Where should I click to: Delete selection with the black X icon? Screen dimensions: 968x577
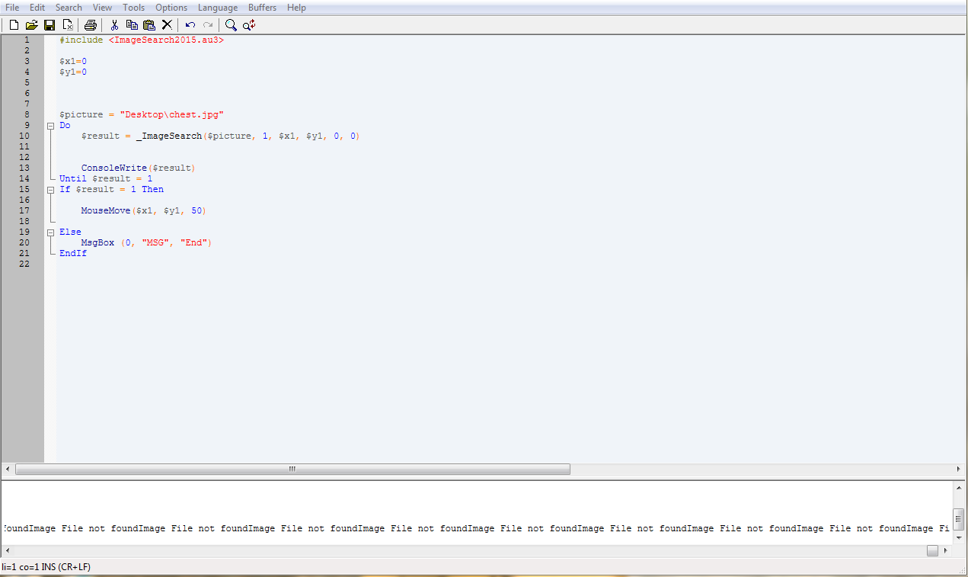(x=167, y=25)
